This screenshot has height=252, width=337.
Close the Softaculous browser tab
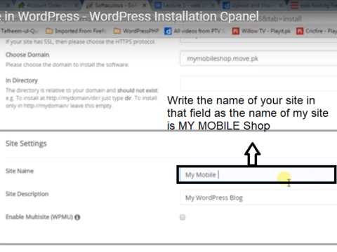pos(145,5)
